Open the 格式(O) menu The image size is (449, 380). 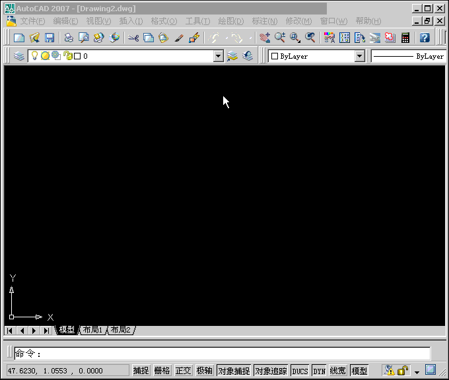pyautogui.click(x=164, y=21)
